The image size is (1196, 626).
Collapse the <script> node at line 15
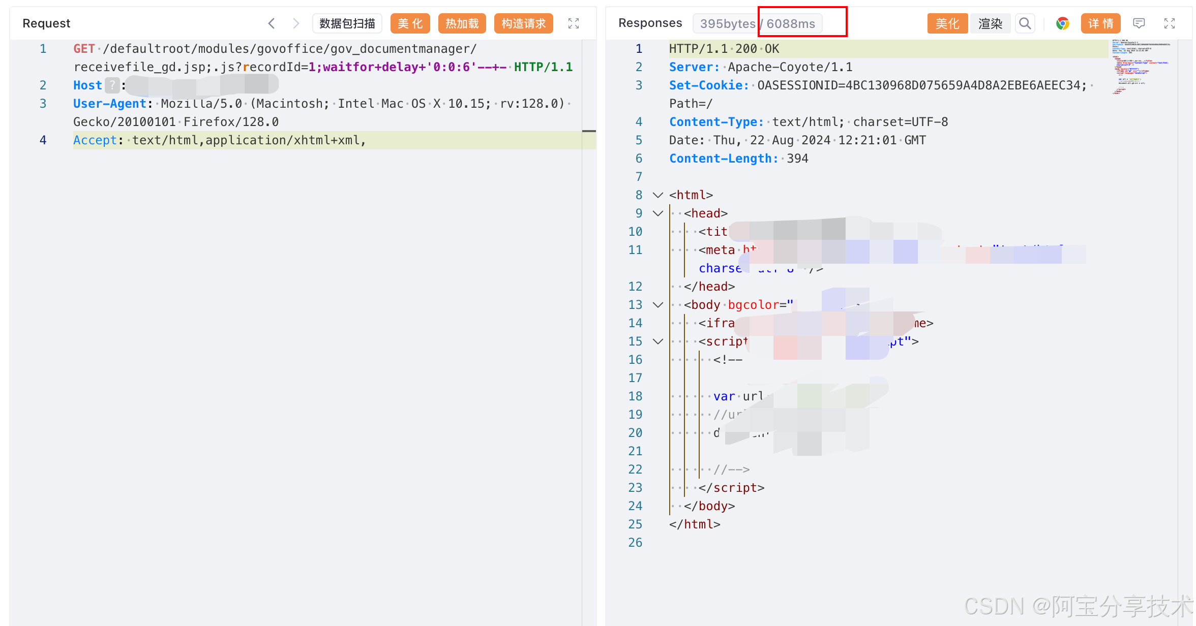click(658, 341)
